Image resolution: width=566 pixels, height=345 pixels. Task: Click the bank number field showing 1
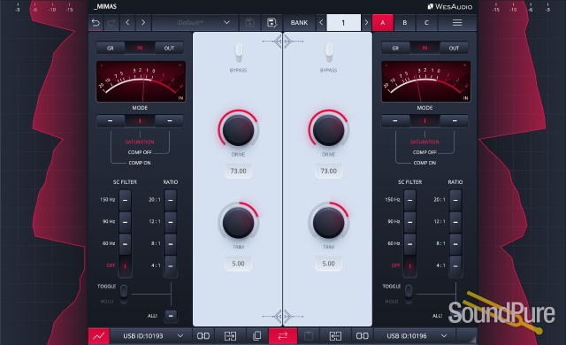[343, 23]
